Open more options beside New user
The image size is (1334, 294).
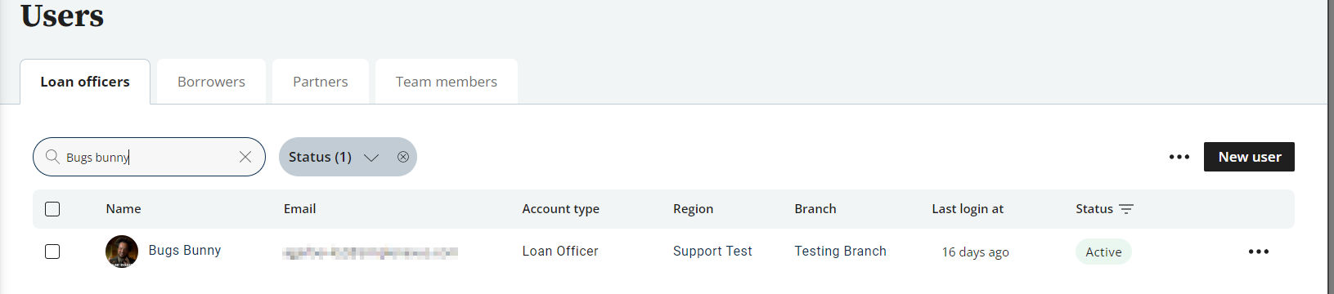1179,157
